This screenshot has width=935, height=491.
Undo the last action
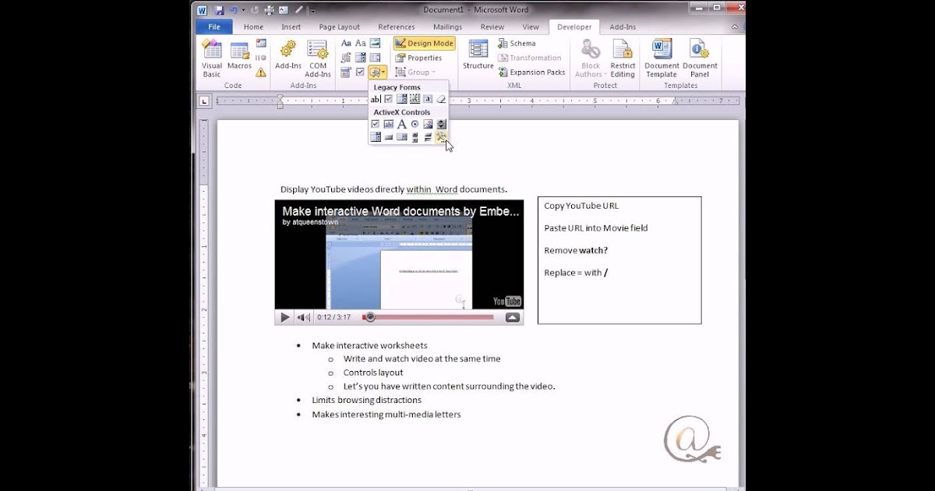click(234, 10)
